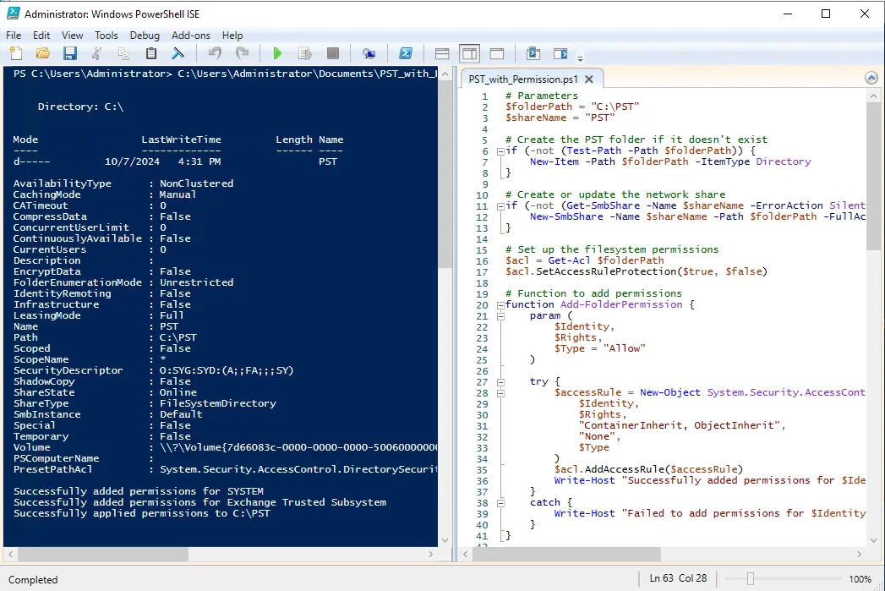Click "Successfully applied permissions to C:\PST" output
Image resolution: width=885 pixels, height=591 pixels.
pyautogui.click(x=142, y=514)
